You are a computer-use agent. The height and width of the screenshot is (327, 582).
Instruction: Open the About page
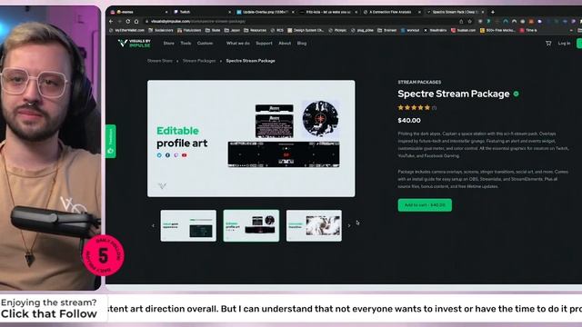(285, 44)
